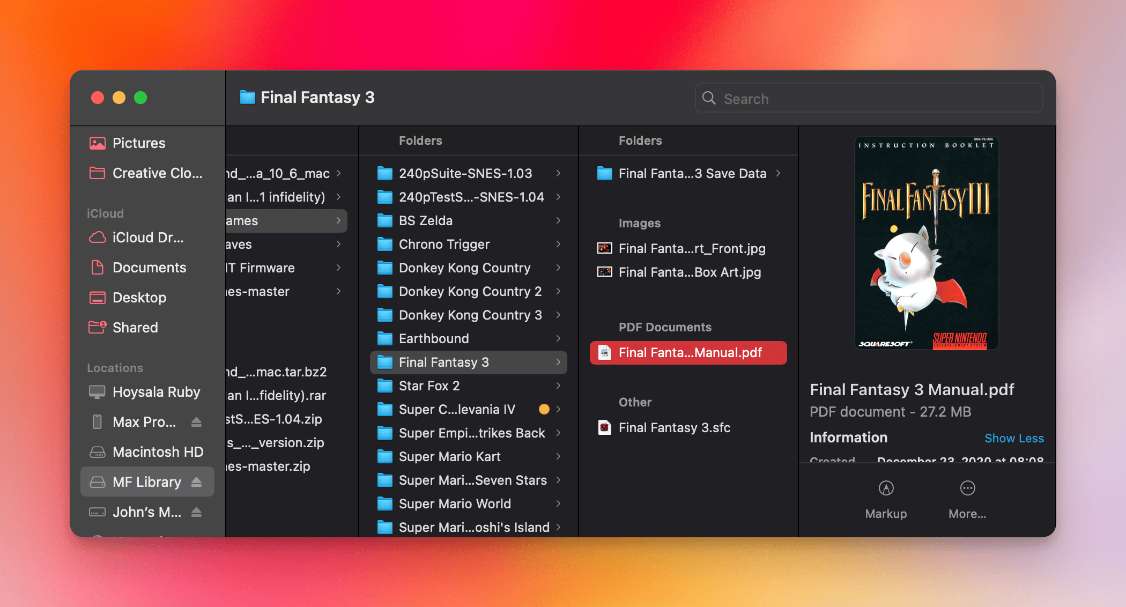Click the Final Fantasy 3.sfc file icon

(605, 427)
